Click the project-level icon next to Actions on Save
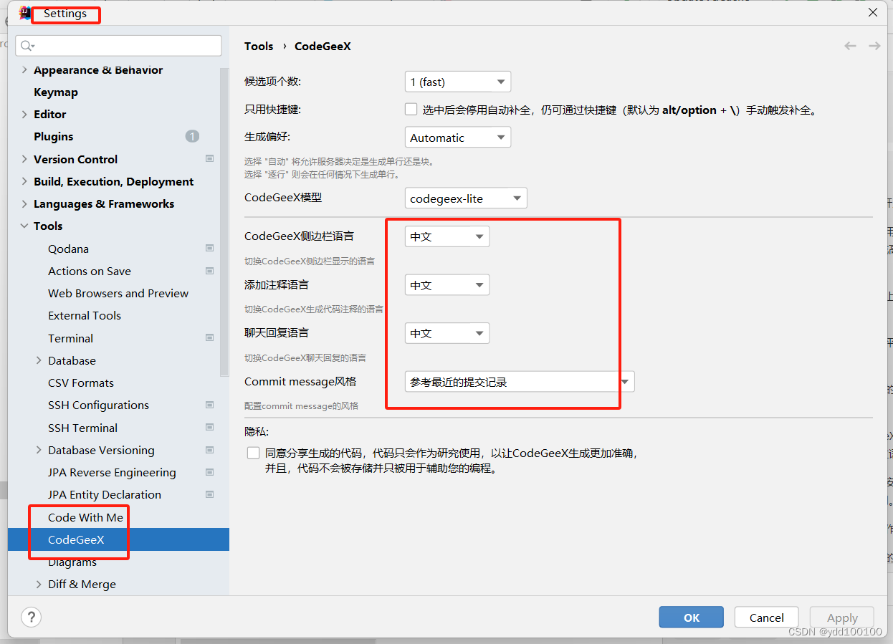The width and height of the screenshot is (893, 644). coord(210,271)
